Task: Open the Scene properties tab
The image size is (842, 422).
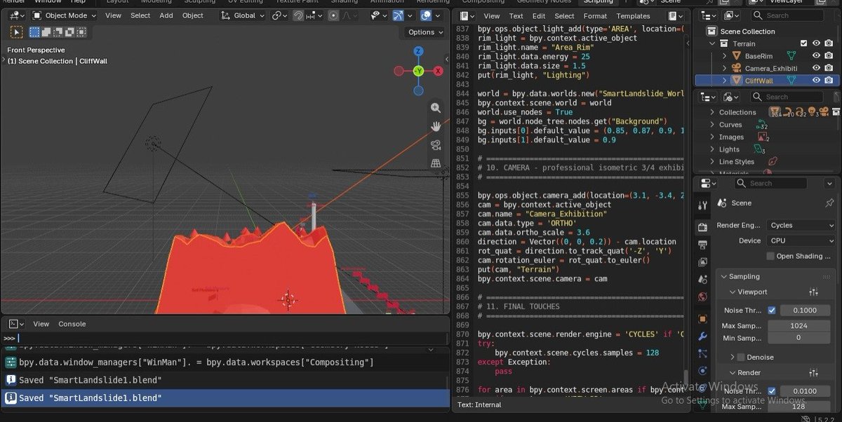Action: click(703, 280)
